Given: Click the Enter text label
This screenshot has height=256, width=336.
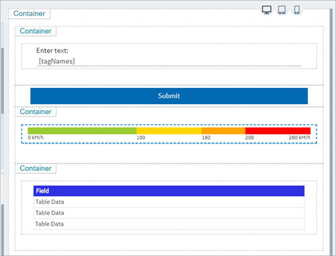Looking at the screenshot, I should [52, 50].
